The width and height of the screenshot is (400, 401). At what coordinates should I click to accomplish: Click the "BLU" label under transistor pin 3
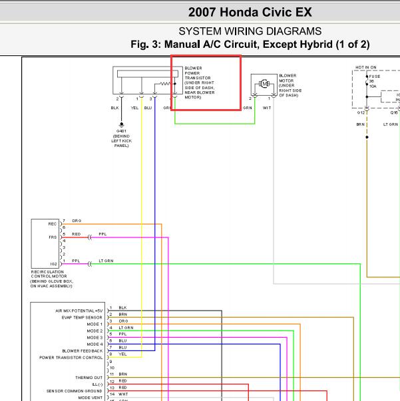[x=148, y=108]
